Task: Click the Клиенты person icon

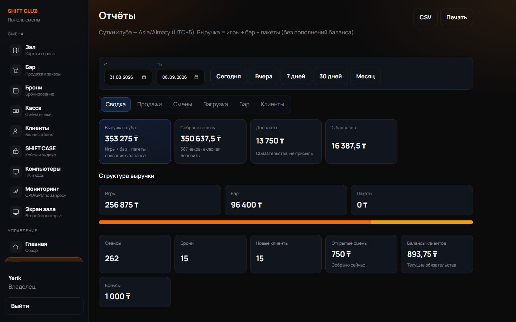Action: (16, 131)
